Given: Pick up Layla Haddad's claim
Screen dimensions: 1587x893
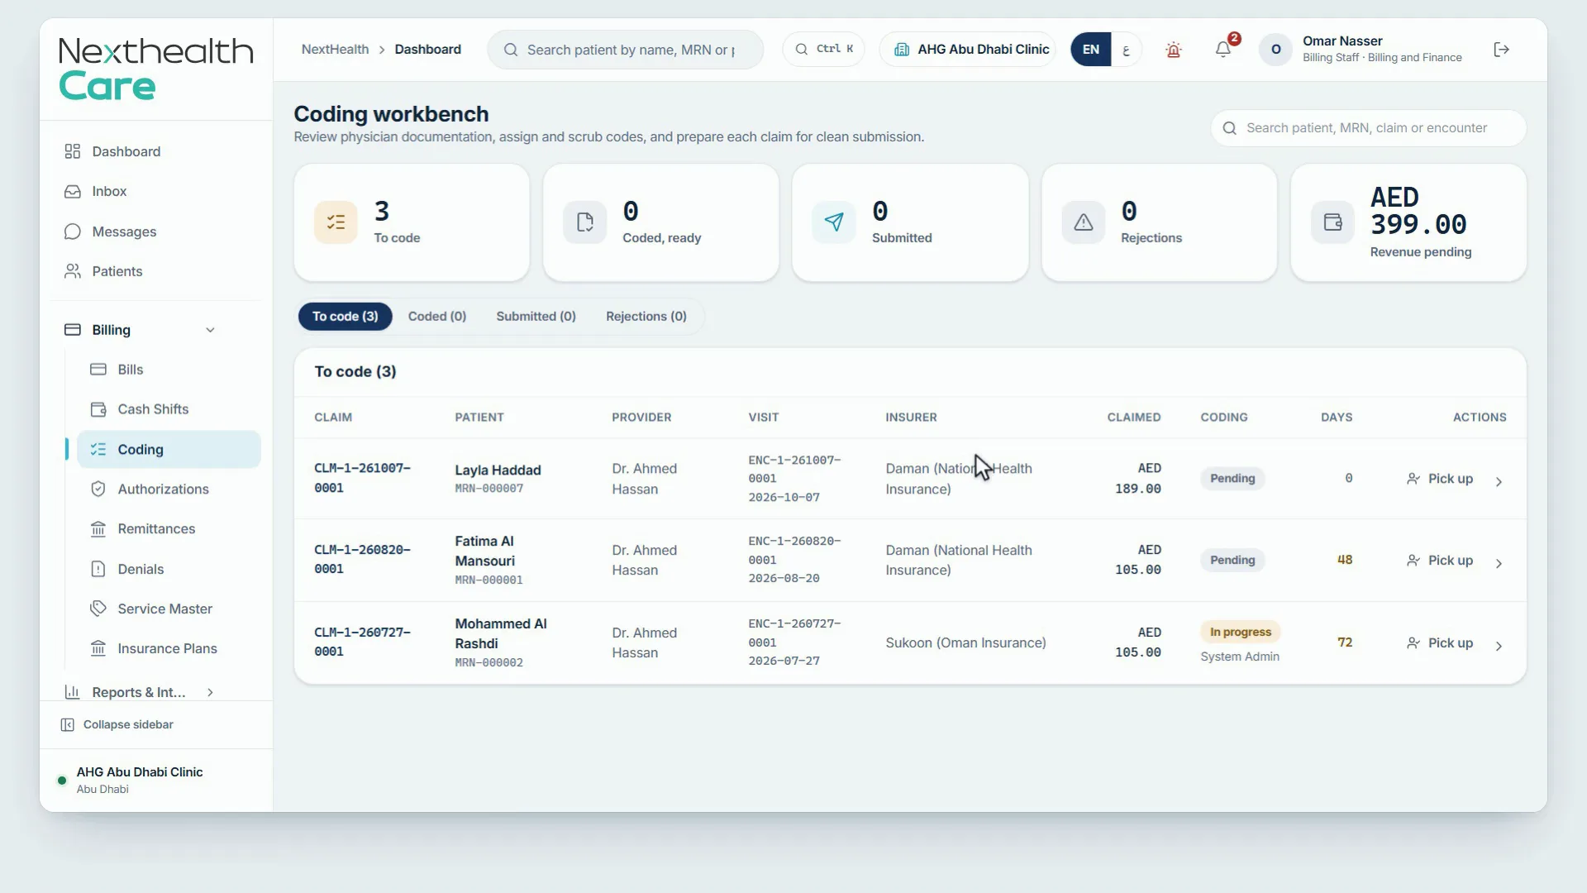Looking at the screenshot, I should click(x=1440, y=479).
